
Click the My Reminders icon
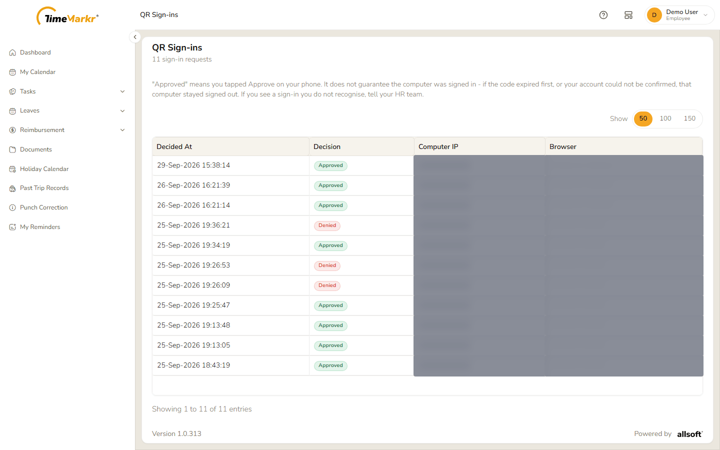(x=12, y=227)
